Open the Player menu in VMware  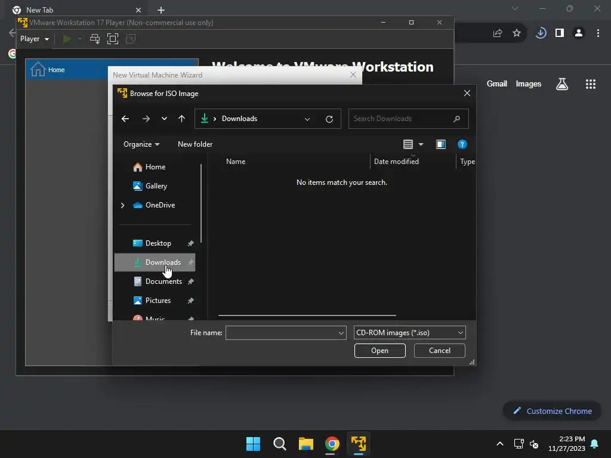pyautogui.click(x=34, y=39)
